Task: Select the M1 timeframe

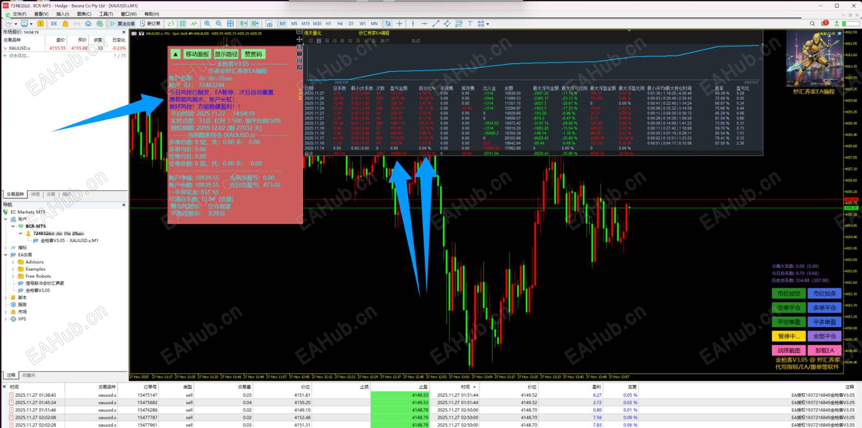Action: 283,24
